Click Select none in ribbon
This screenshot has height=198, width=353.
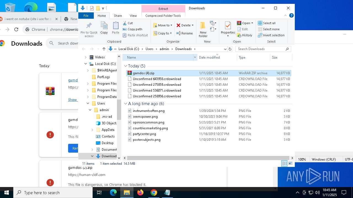click(269, 29)
